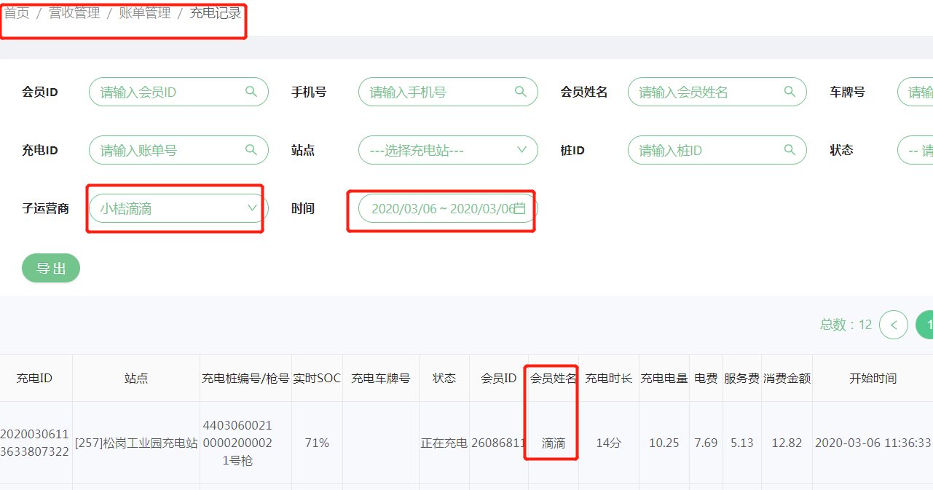Click search icon in 手机号 field

click(x=521, y=92)
